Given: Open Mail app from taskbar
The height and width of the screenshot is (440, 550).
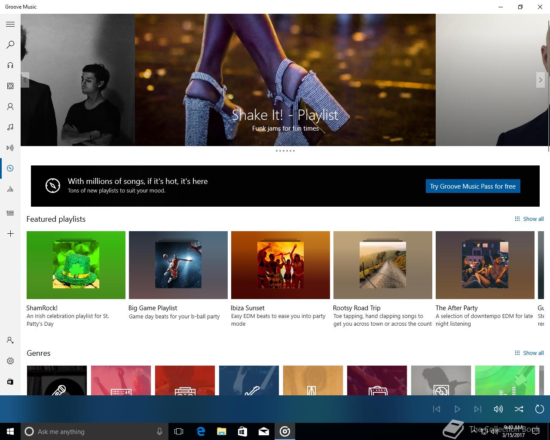Looking at the screenshot, I should point(264,431).
